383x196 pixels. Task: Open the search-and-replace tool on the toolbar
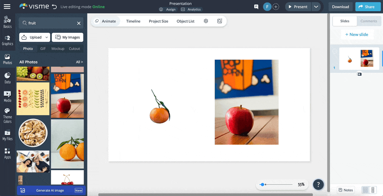[x=220, y=21]
